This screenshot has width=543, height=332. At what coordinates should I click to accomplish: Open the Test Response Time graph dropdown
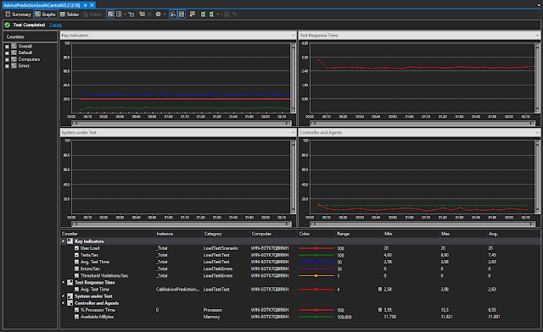pos(537,36)
